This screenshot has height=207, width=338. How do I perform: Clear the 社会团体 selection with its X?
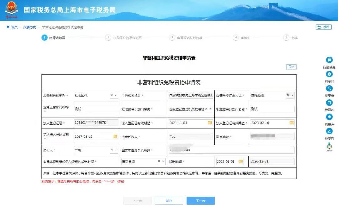point(112,95)
